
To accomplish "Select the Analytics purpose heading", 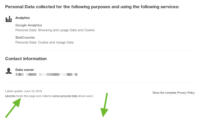I will coord(23,18).
